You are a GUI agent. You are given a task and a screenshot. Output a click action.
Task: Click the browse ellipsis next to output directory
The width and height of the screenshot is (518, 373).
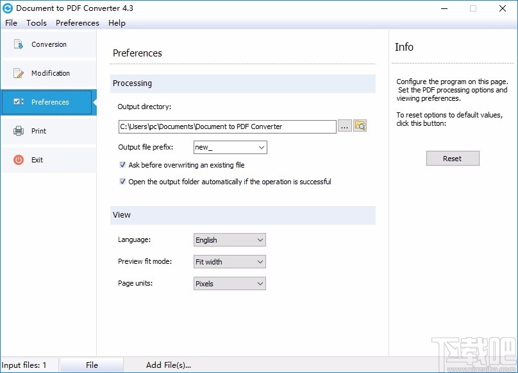click(344, 126)
